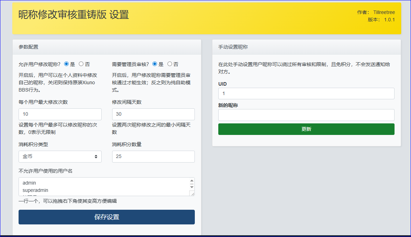411x237 pixels.
Task: Click the 消耗积分数量 field showing 25
Action: [x=153, y=157]
